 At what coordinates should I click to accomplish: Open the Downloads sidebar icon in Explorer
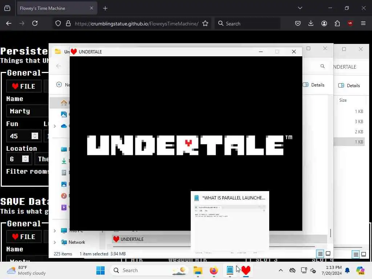(64, 161)
